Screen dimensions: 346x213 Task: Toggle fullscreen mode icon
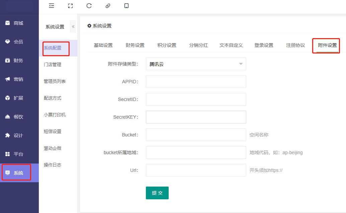(x=70, y=6)
